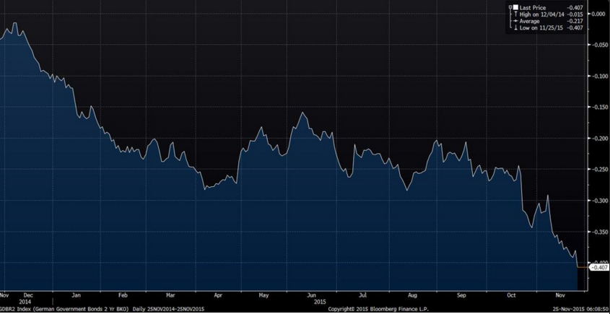This screenshot has width=610, height=314.
Task: Click the Aug month label on x-axis
Action: [412, 295]
